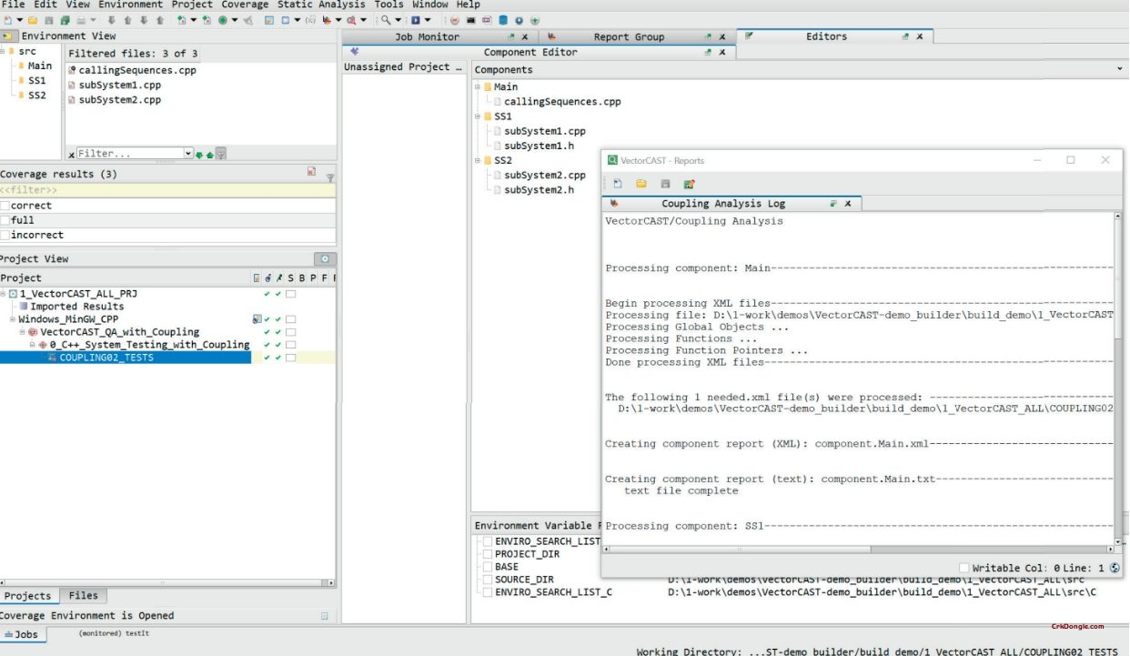Check the SOURCE_DIR variable box
Screen dimensions: 1130x656
[x=486, y=580]
